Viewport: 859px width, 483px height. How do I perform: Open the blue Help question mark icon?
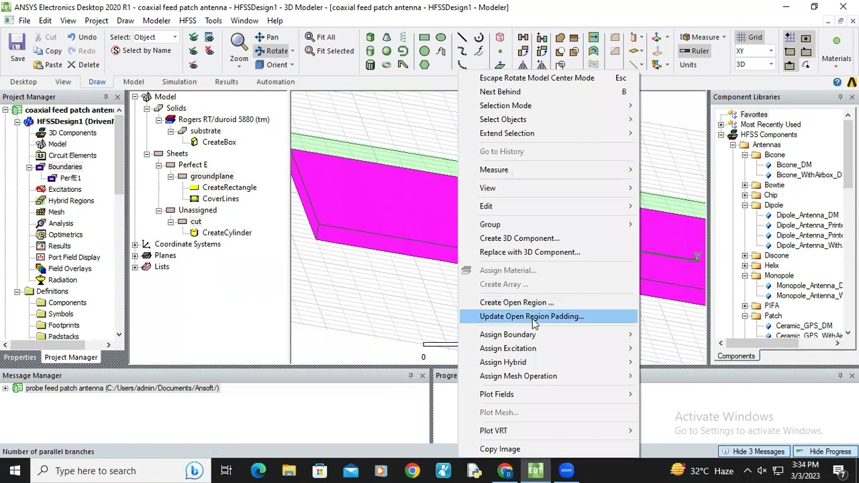pyautogui.click(x=837, y=83)
